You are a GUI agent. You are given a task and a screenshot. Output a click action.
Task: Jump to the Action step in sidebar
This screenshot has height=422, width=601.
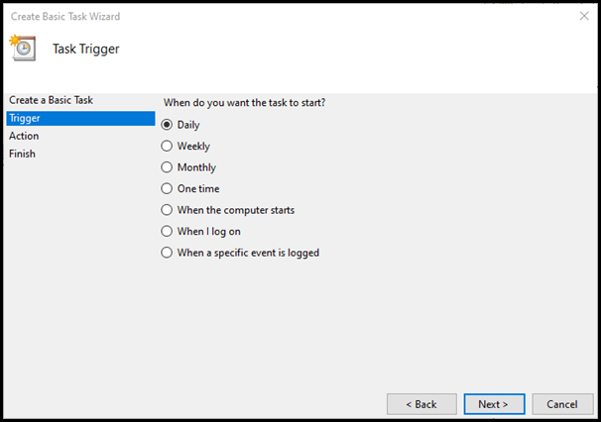(24, 136)
